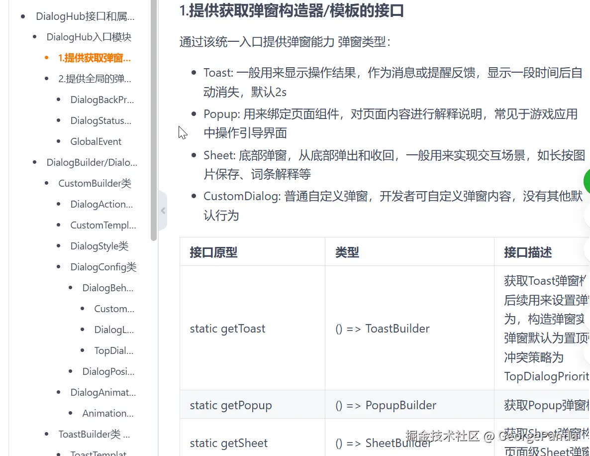
Task: Open the CustomTempl entry
Action: pos(103,225)
